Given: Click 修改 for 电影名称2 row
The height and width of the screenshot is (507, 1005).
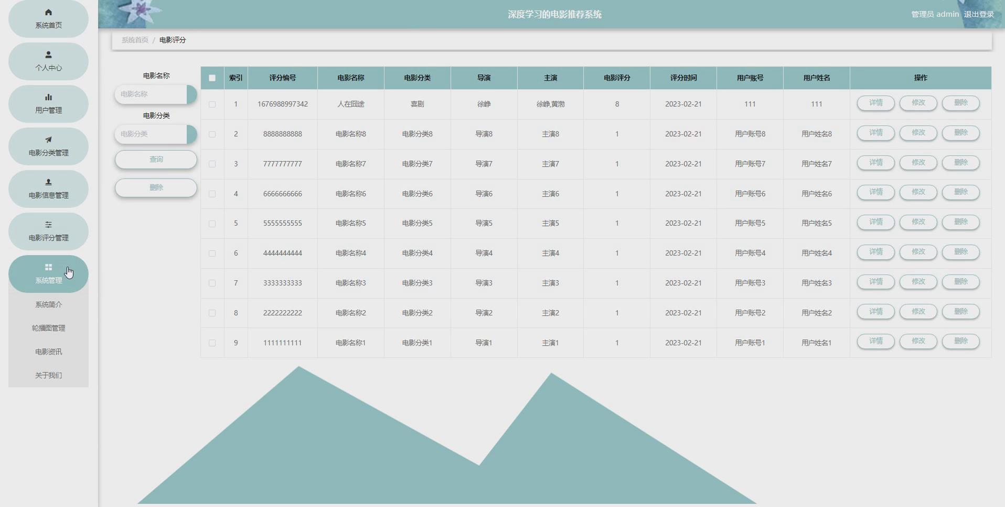Looking at the screenshot, I should [918, 312].
